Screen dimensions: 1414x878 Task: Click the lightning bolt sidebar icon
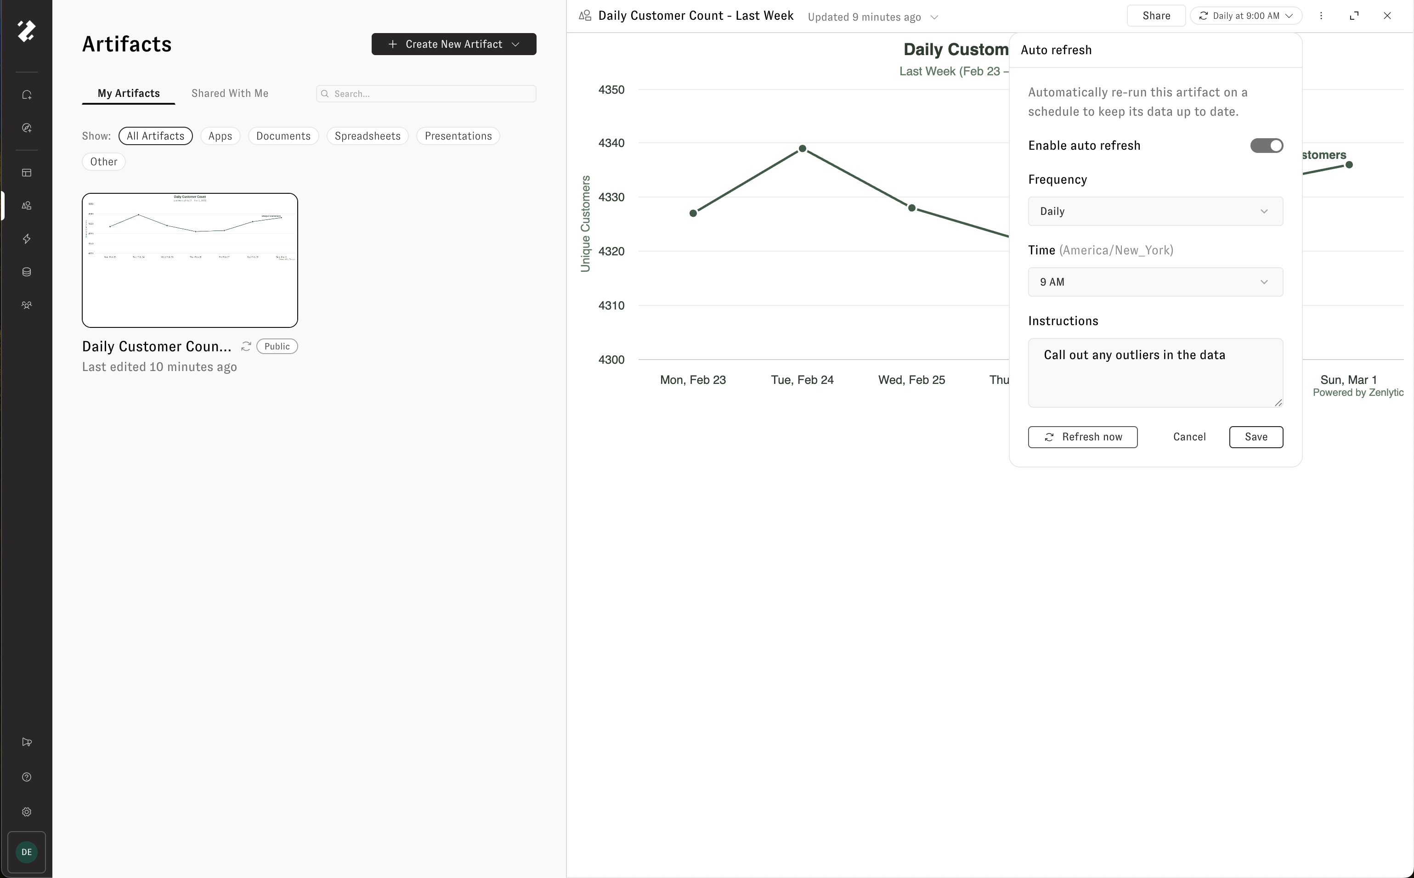click(x=27, y=239)
